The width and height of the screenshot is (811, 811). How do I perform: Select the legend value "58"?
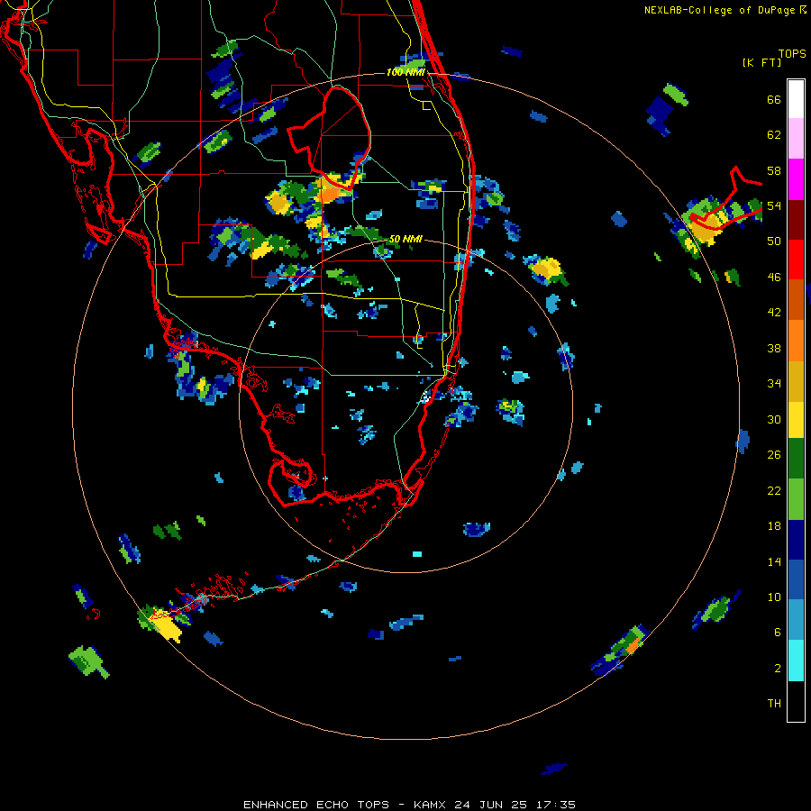774,170
